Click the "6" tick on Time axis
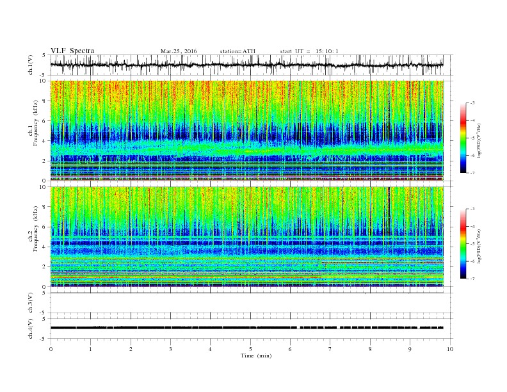Viewport: 507px width, 392px height. (x=290, y=349)
